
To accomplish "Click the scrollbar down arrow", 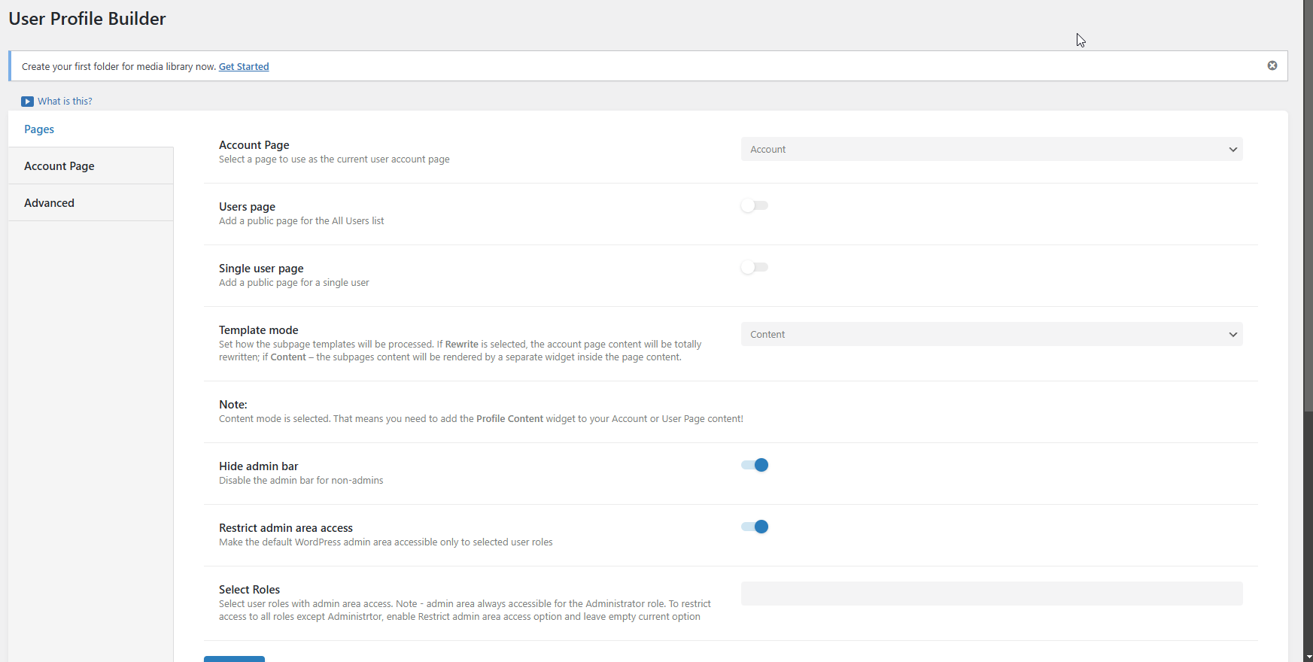I will [x=1308, y=656].
